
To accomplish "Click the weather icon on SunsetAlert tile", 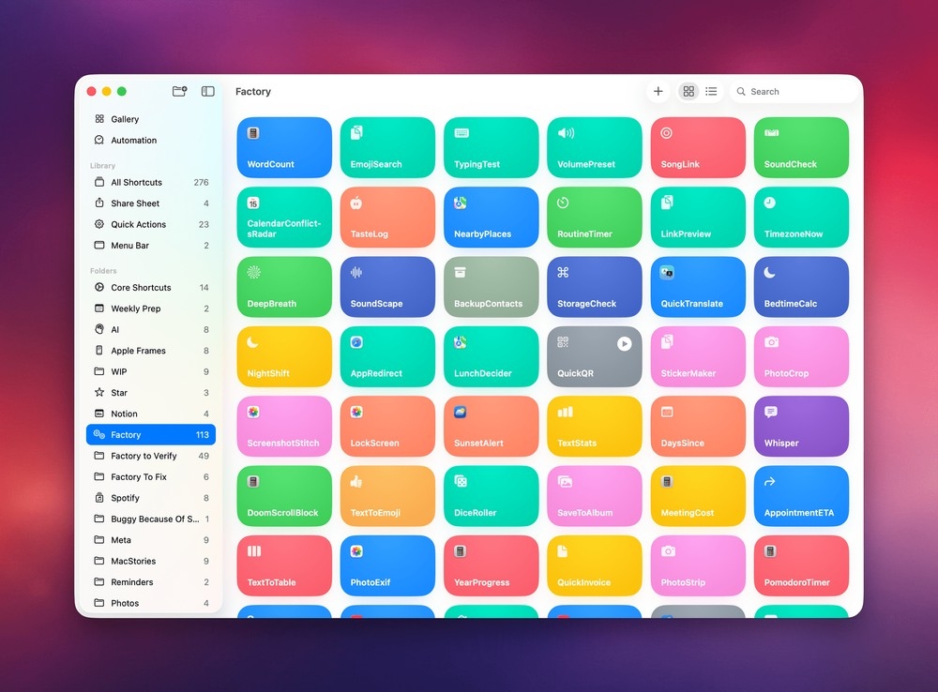I will coord(460,412).
